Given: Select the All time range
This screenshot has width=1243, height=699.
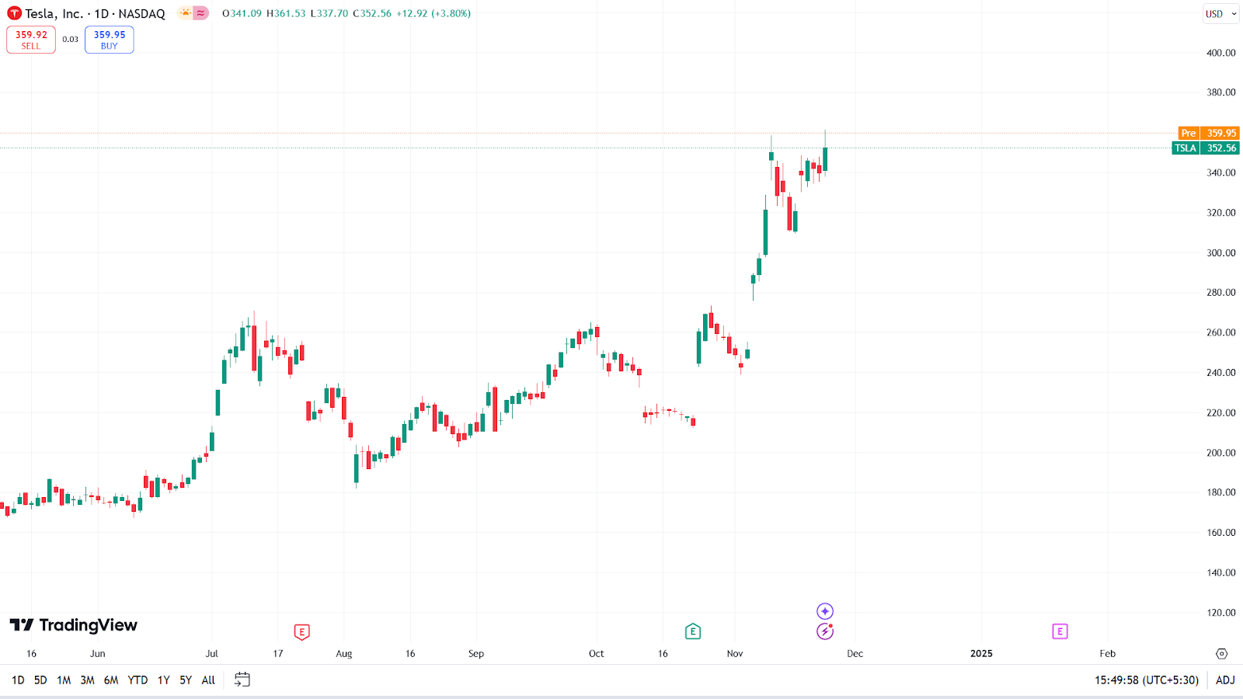Looking at the screenshot, I should coord(208,680).
